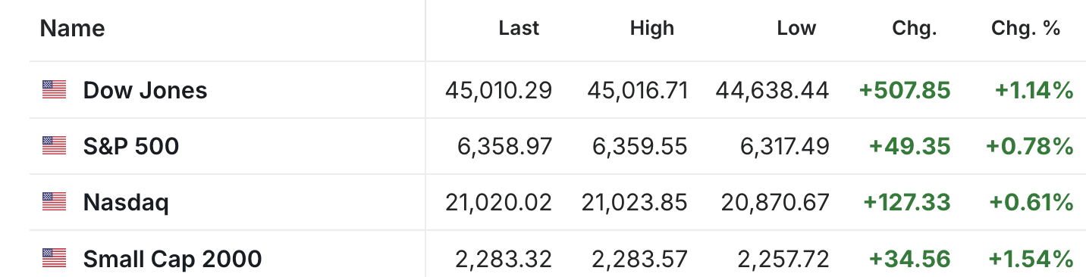Sort by the Chg. % column header

pyautogui.click(x=1026, y=29)
